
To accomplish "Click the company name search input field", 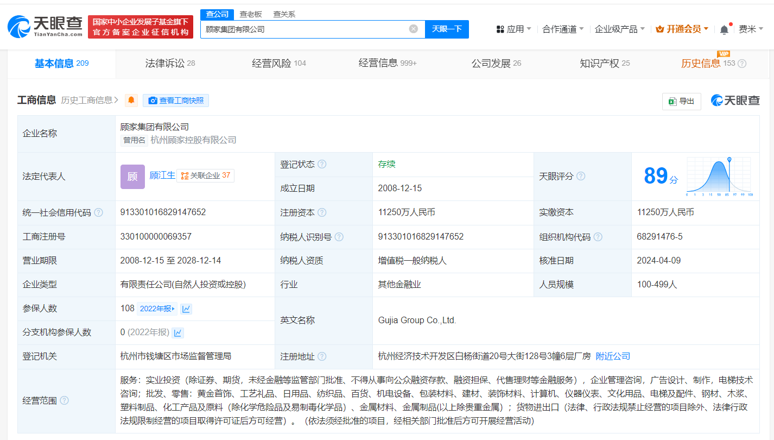I will point(304,29).
